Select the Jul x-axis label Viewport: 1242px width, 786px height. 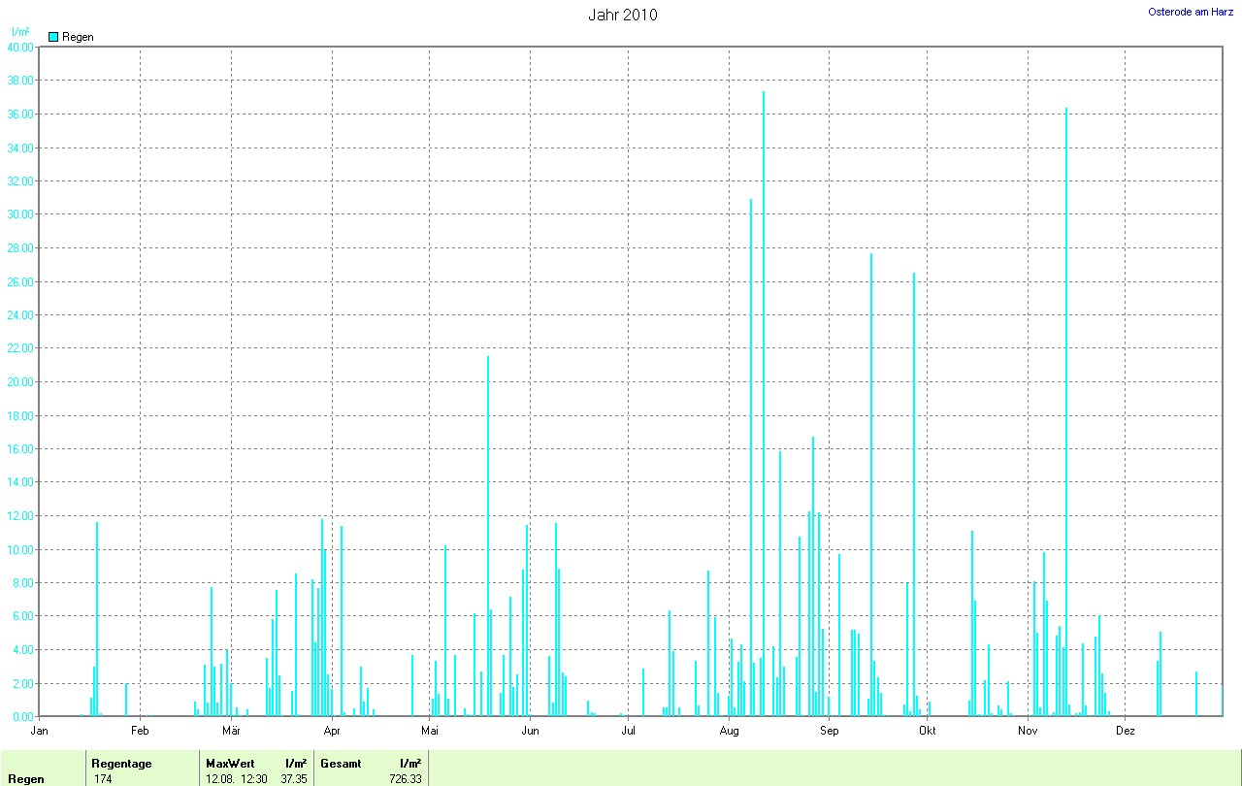pos(629,730)
